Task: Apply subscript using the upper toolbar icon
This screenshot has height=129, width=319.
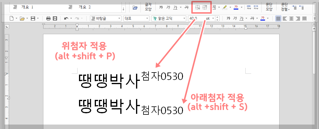Action: (x=197, y=7)
